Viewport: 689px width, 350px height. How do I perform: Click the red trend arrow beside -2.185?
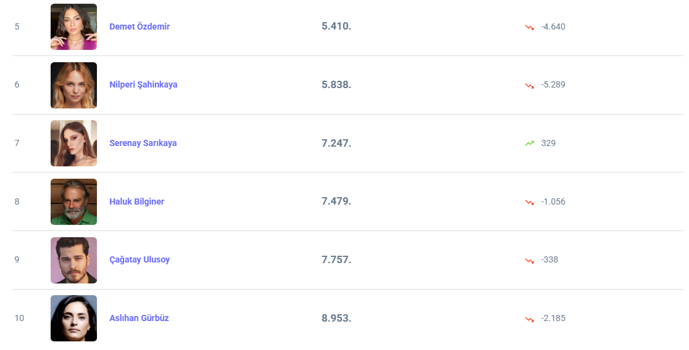(x=529, y=319)
